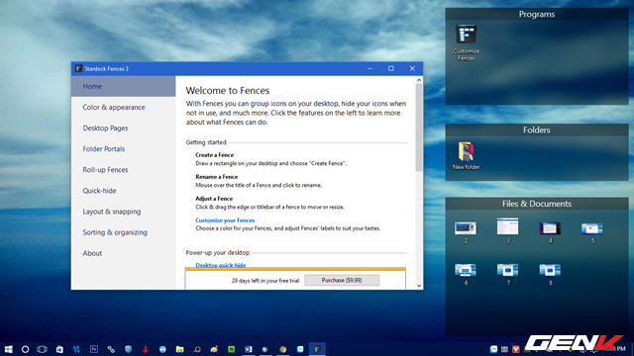Image resolution: width=634 pixels, height=356 pixels.
Task: Click the blue chat tray icon
Action: coord(493,349)
